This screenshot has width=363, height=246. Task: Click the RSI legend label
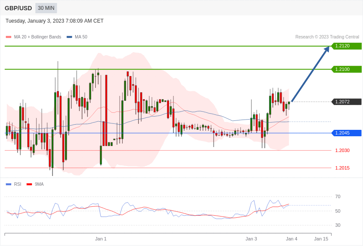pyautogui.click(x=18, y=184)
